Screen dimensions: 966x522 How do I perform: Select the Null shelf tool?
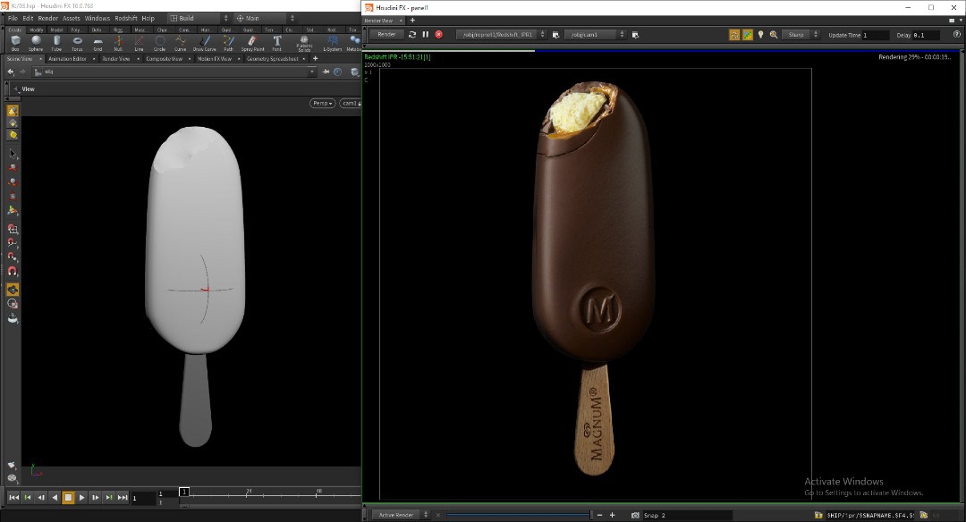pyautogui.click(x=118, y=43)
